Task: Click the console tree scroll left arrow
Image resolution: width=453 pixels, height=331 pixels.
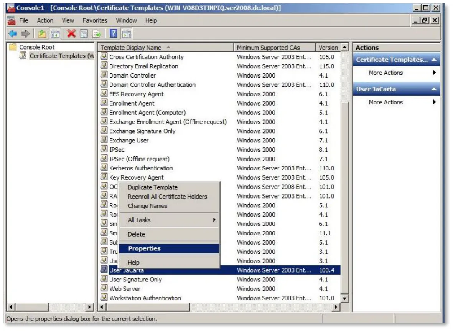Action: [11, 307]
